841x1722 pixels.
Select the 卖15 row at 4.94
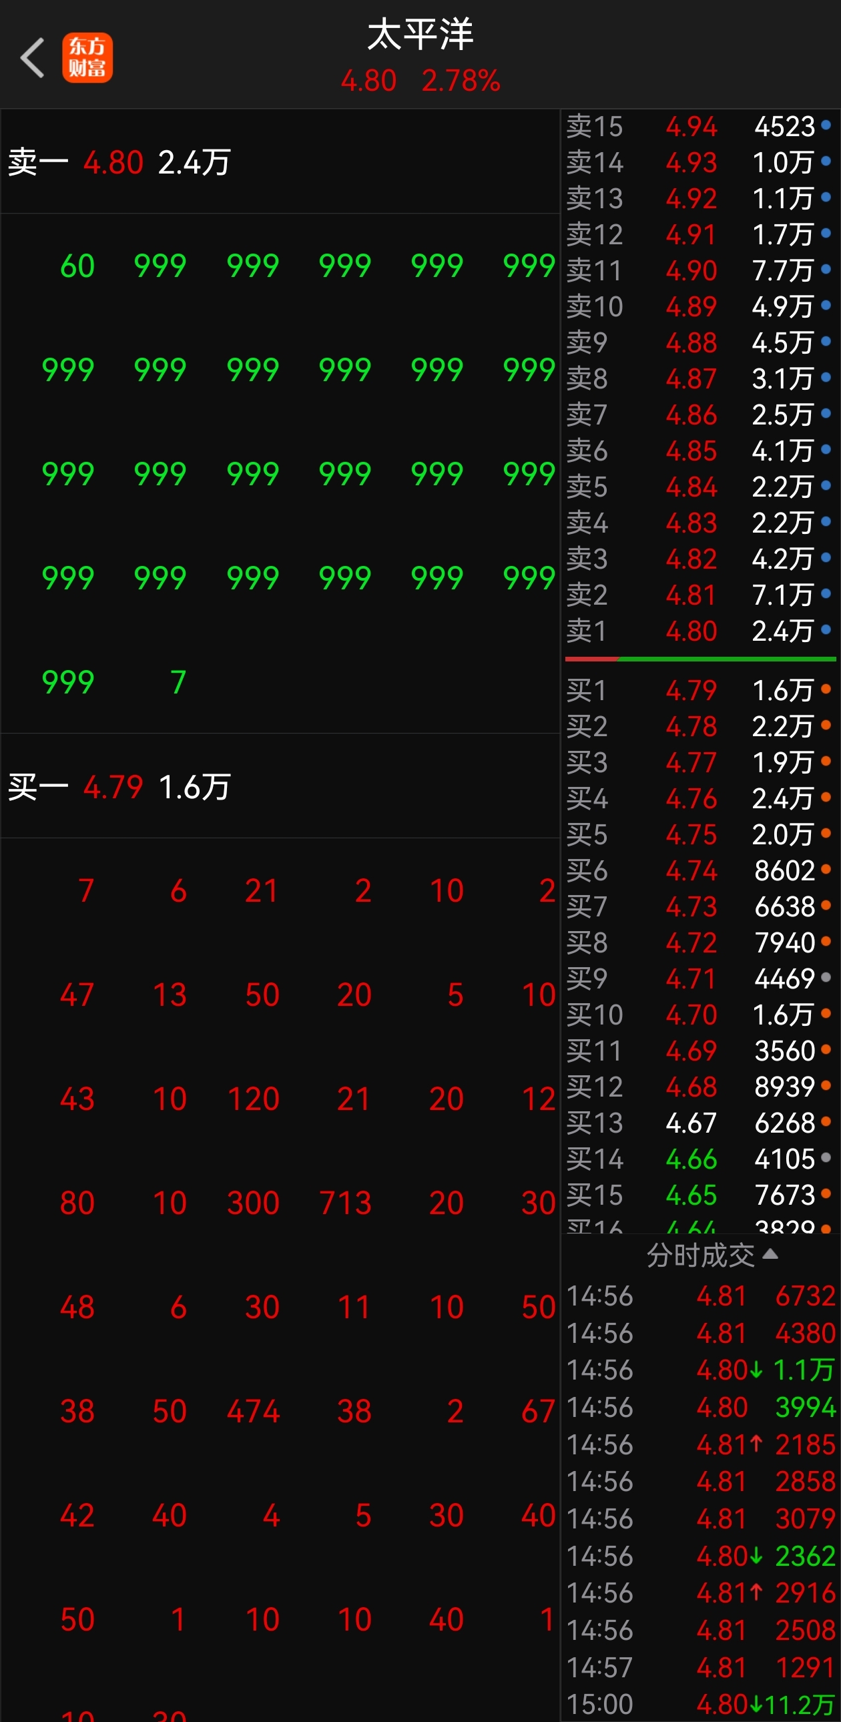pyautogui.click(x=700, y=126)
